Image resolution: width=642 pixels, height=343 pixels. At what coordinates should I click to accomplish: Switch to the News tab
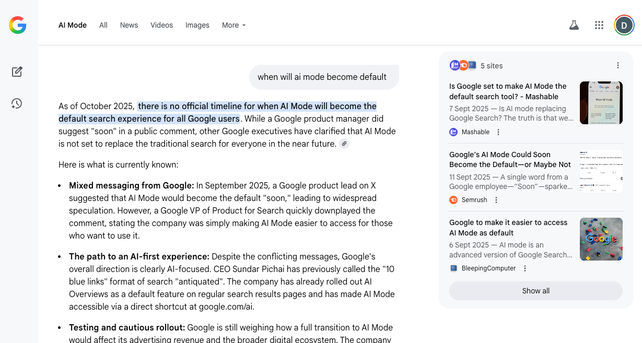pyautogui.click(x=129, y=25)
